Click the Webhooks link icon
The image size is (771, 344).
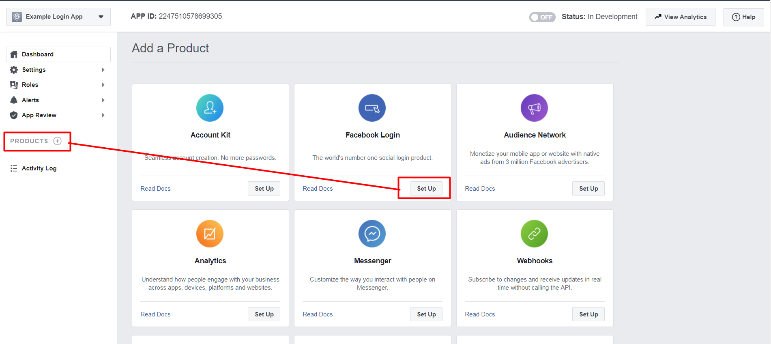[x=534, y=234]
